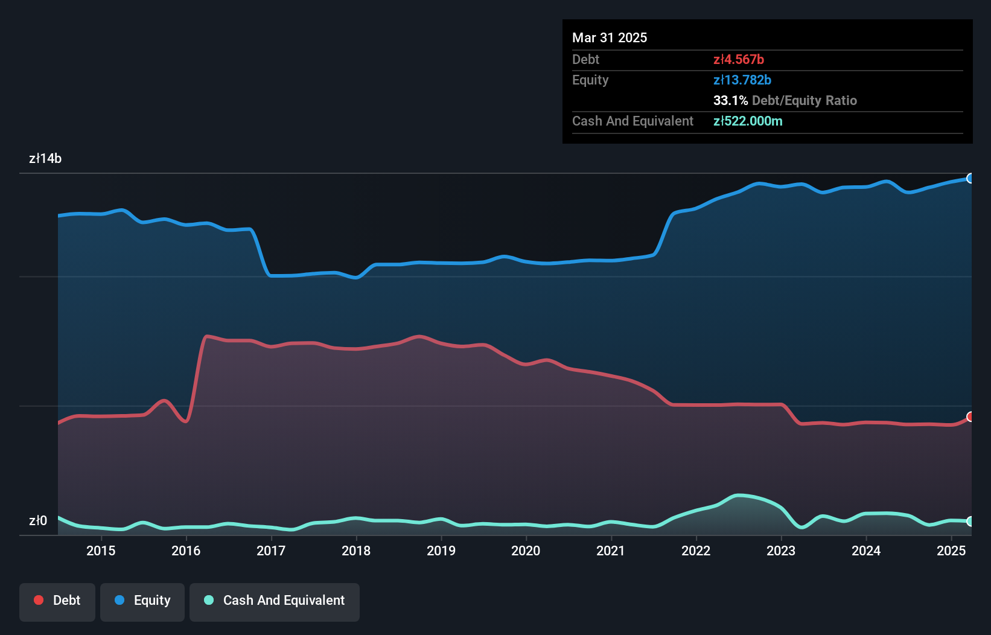This screenshot has width=991, height=635.
Task: Select the 2025 year label
Action: point(951,550)
